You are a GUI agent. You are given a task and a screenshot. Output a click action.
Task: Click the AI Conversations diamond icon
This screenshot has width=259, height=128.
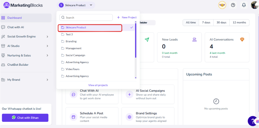click(x=242, y=40)
